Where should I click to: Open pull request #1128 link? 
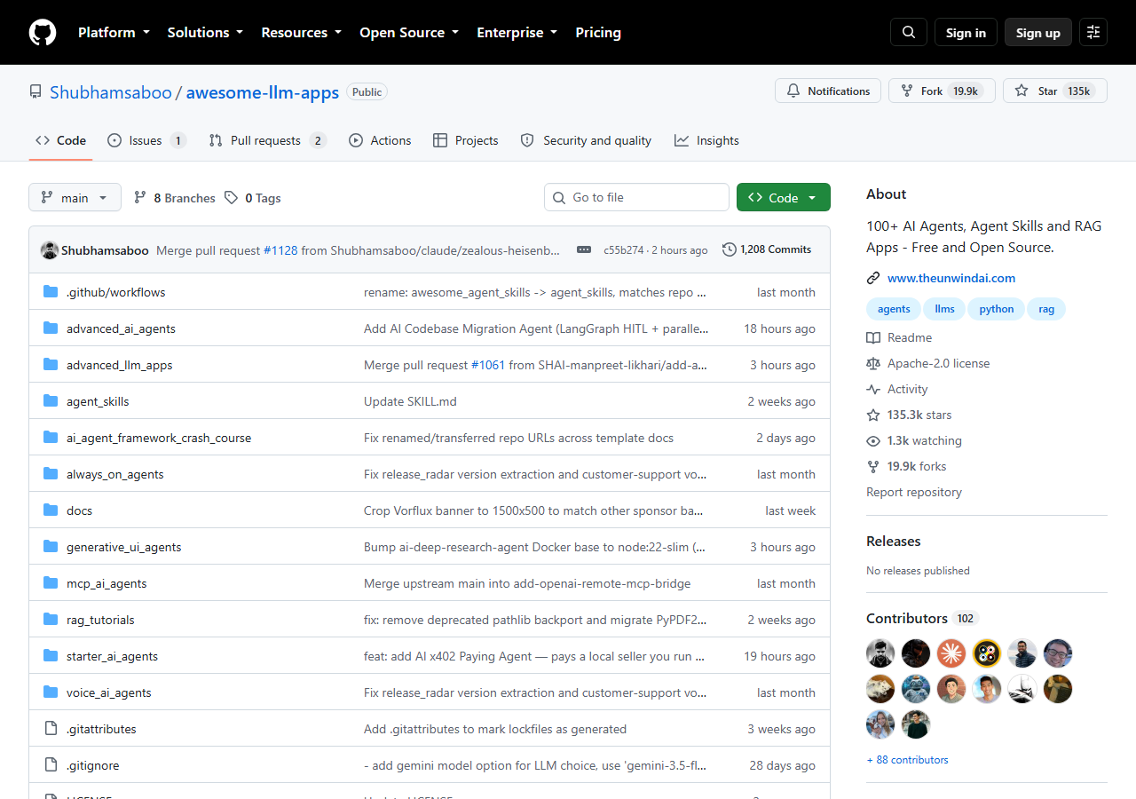pyautogui.click(x=280, y=250)
